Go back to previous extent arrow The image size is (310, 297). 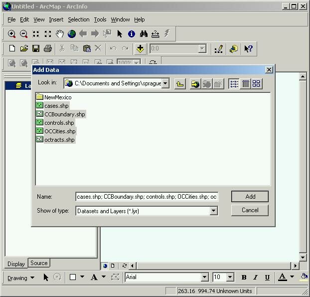[83, 34]
